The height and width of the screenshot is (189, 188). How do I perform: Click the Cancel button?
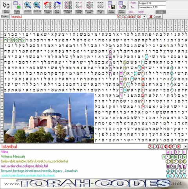coord(155,17)
